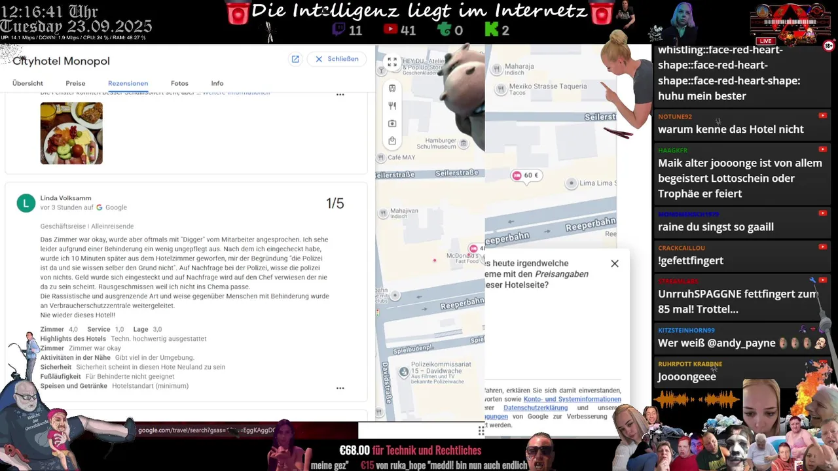Select the Rezensionen tab

click(128, 83)
